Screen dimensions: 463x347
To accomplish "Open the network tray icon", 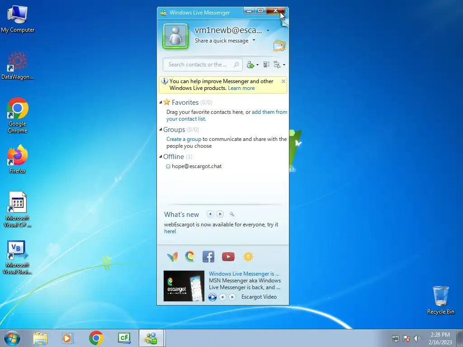I will pyautogui.click(x=395, y=338).
